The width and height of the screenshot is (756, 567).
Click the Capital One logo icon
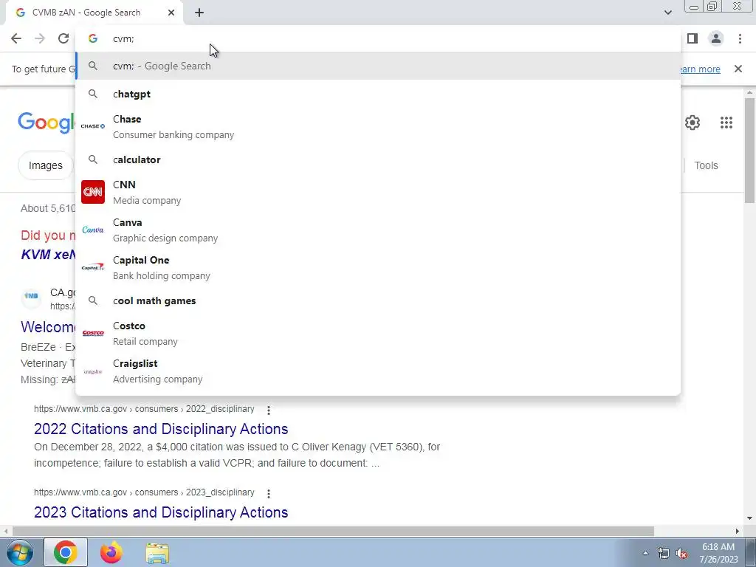pyautogui.click(x=93, y=267)
